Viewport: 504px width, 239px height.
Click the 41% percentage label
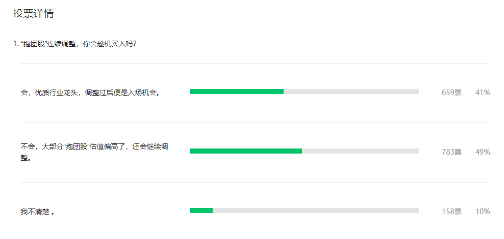(483, 93)
